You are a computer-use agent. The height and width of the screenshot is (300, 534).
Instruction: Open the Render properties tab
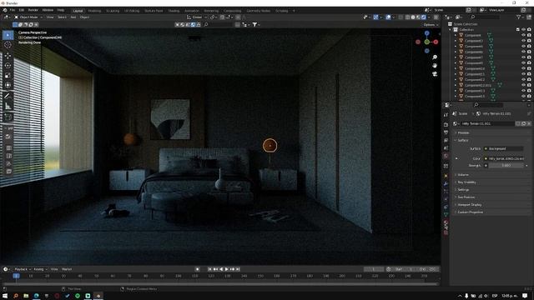click(446, 124)
